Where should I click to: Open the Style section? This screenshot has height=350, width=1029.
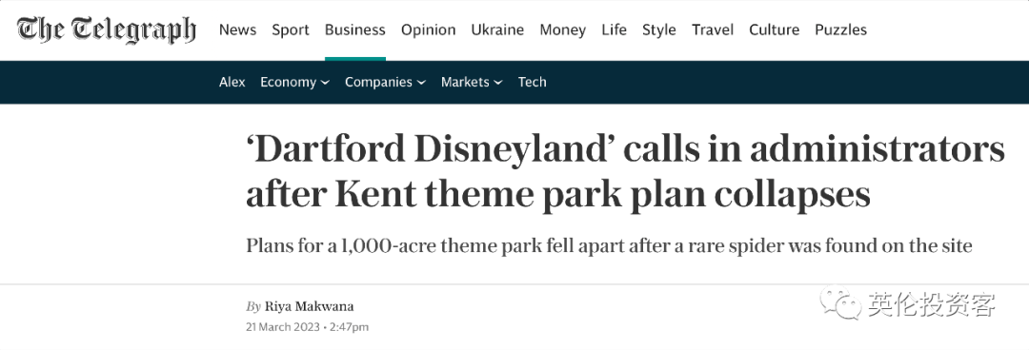point(659,30)
